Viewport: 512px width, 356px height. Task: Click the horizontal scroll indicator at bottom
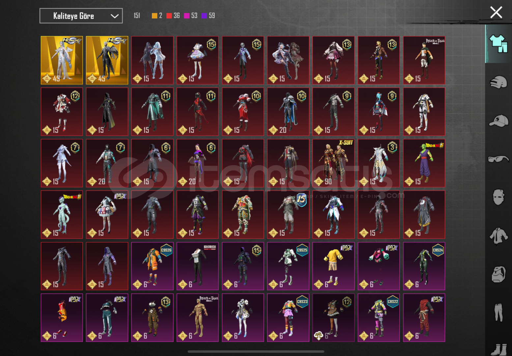click(256, 351)
